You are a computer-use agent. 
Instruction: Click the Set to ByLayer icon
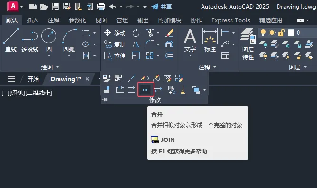click(x=107, y=78)
